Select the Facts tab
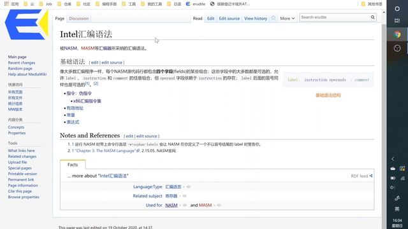The width and height of the screenshot is (408, 229). point(73,165)
